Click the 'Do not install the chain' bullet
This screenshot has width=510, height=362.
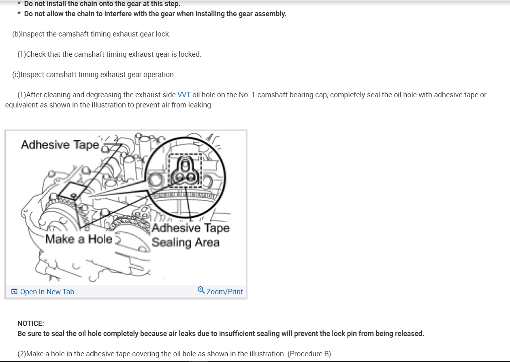pos(99,4)
